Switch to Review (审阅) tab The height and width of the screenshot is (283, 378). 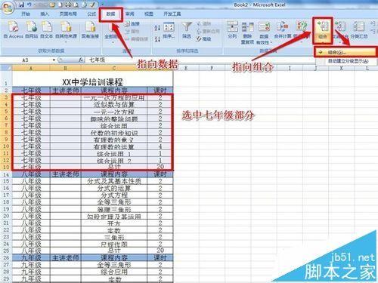(x=130, y=14)
